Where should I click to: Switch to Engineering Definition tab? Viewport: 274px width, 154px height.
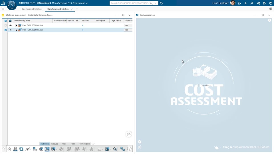coord(32,9)
